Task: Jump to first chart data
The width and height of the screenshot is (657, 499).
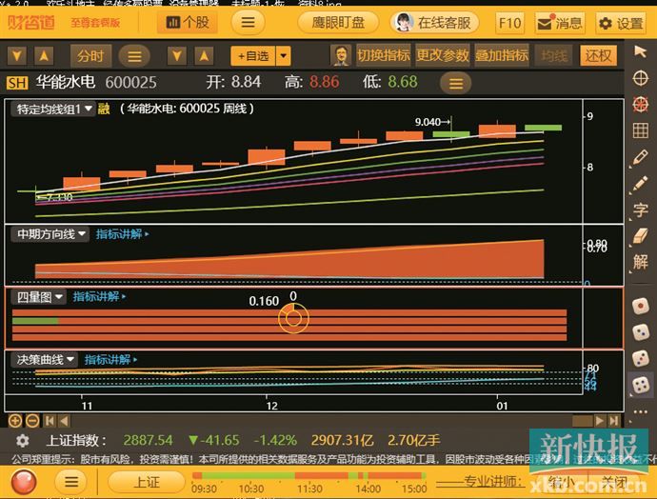Action: pyautogui.click(x=50, y=421)
